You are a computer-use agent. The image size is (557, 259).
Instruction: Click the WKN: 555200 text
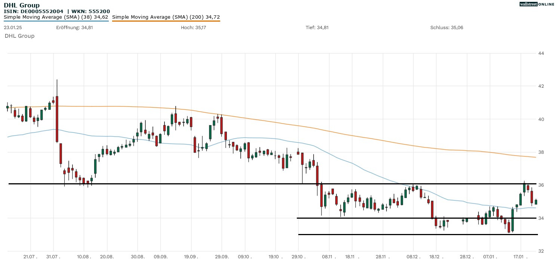[x=90, y=11]
